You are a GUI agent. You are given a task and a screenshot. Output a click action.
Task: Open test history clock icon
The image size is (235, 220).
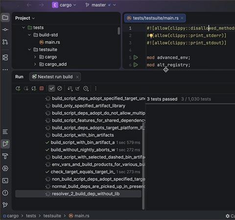click(86, 88)
